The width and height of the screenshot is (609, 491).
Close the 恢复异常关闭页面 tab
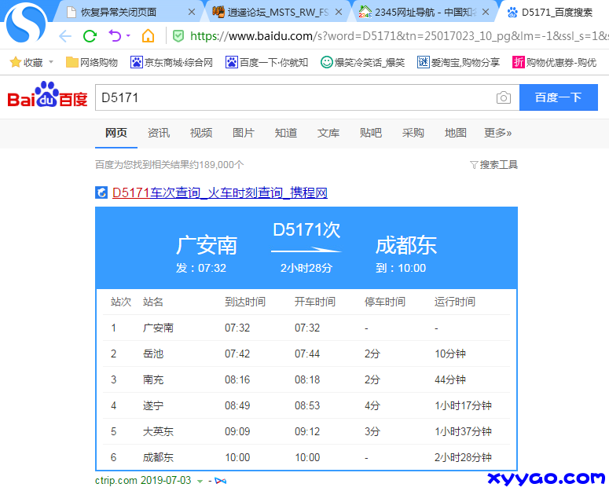tap(192, 12)
